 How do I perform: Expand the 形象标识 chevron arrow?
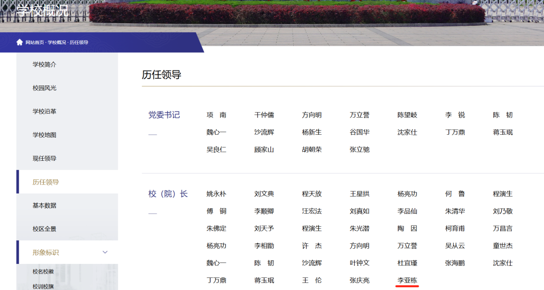[105, 252]
